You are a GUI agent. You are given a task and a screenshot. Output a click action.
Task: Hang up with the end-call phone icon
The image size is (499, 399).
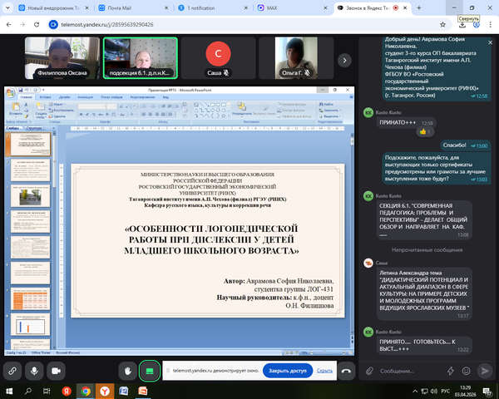pos(346,371)
